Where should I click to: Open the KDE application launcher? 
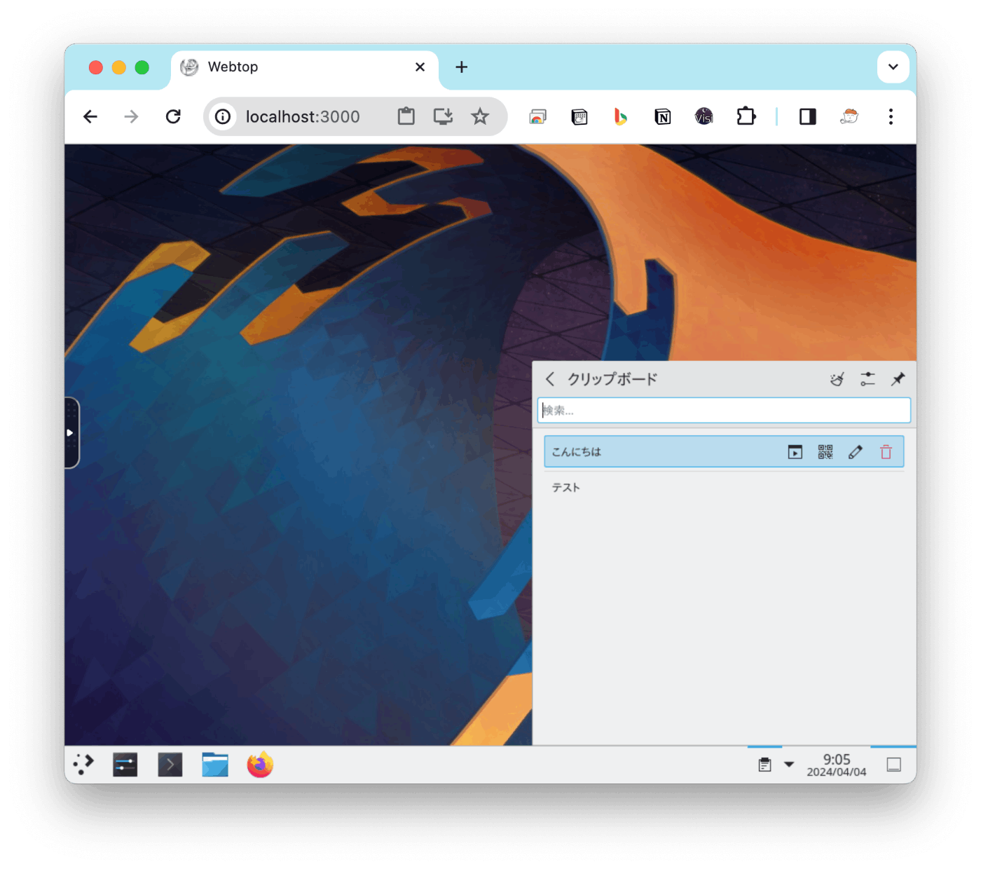coord(83,765)
